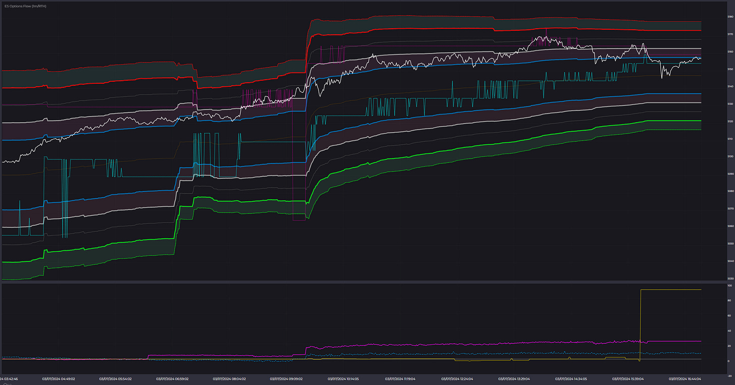Click the 5110 price axis label

click(x=730, y=139)
